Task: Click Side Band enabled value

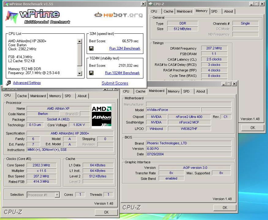Action: 171,178
